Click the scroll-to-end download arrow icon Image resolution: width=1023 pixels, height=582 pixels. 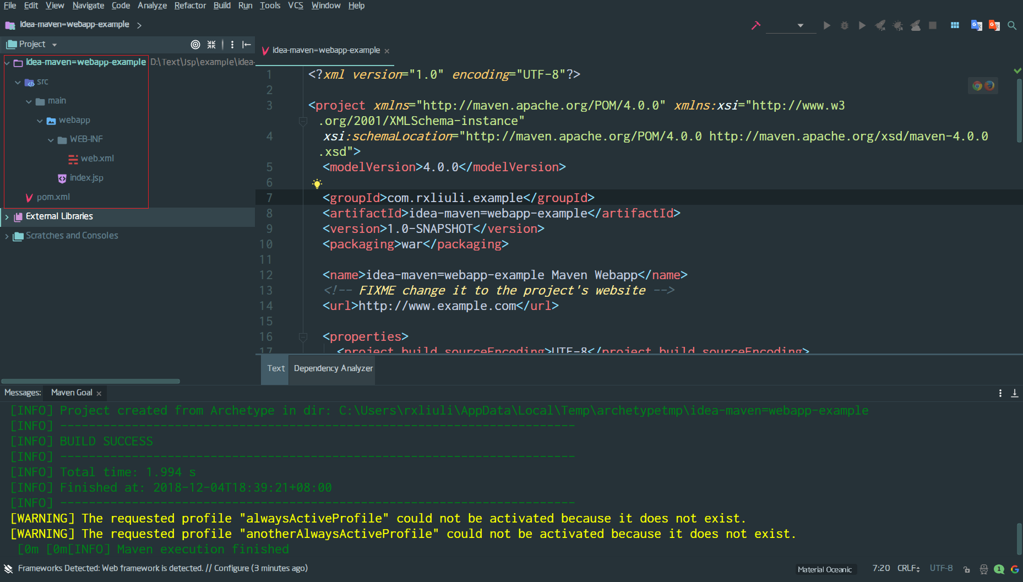[1014, 393]
